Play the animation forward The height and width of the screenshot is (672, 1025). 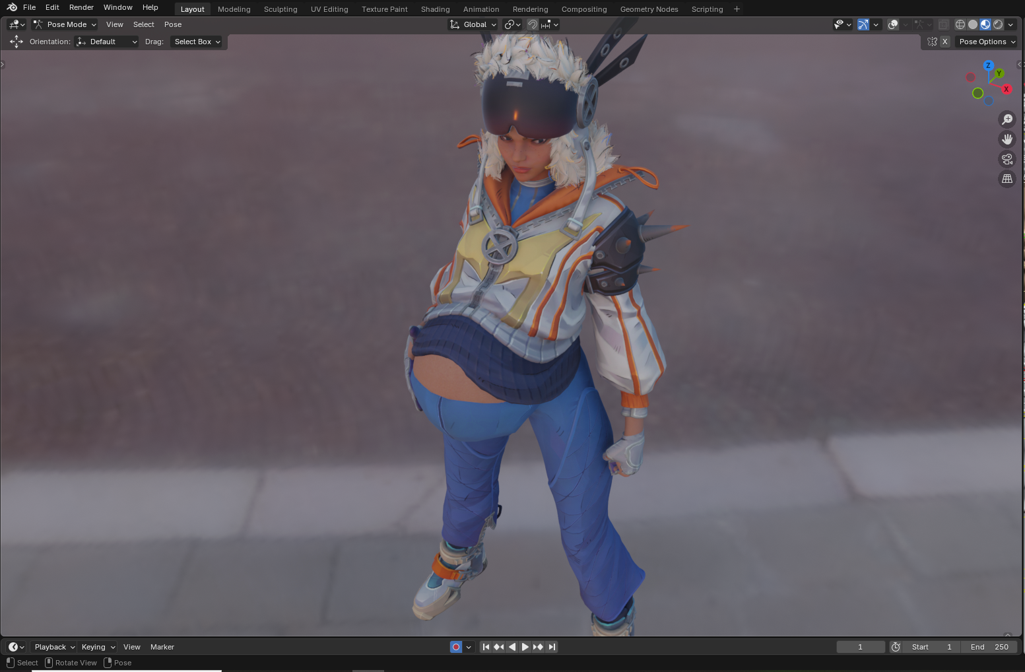tap(525, 647)
